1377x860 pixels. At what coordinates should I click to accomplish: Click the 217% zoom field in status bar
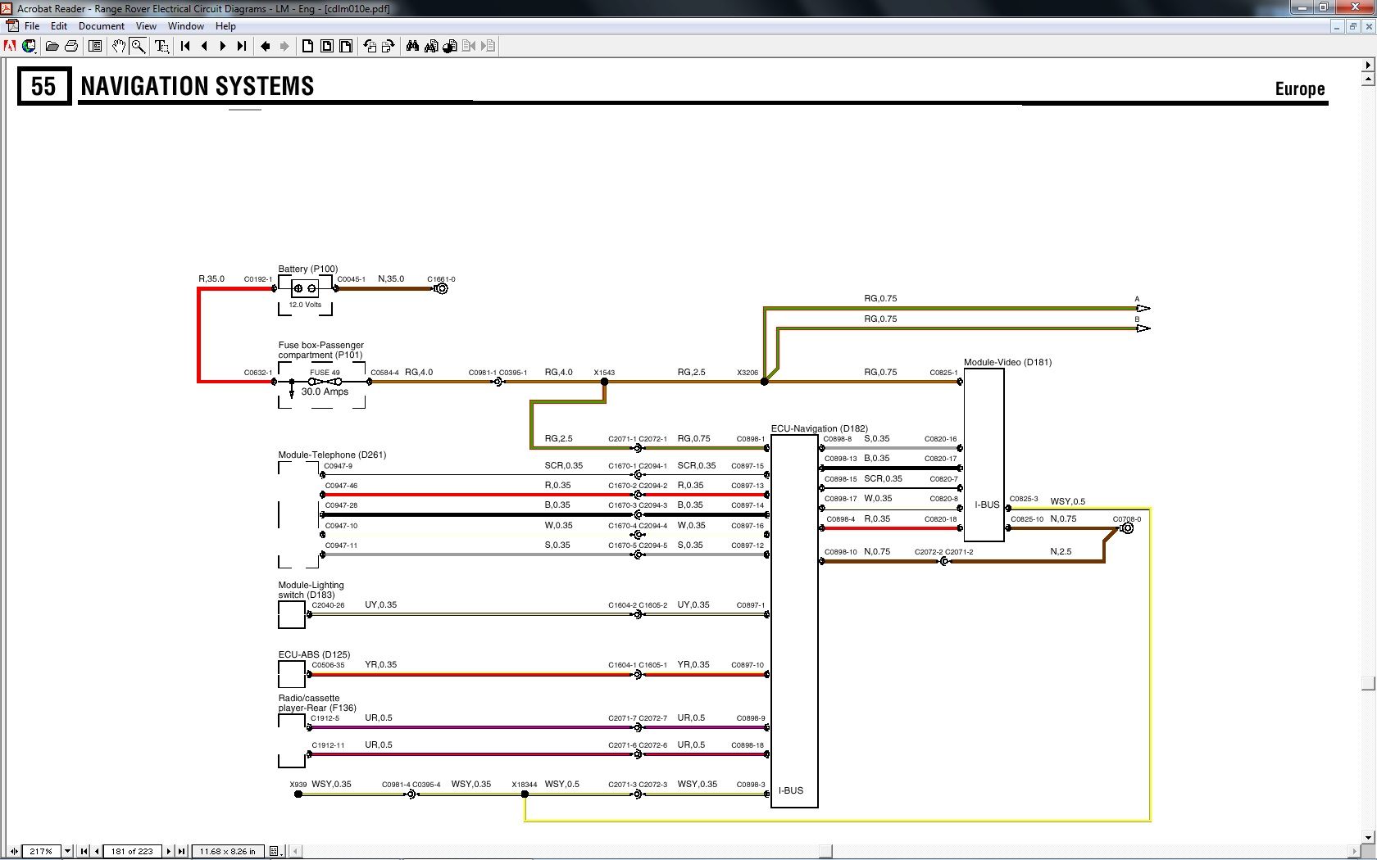[x=41, y=851]
